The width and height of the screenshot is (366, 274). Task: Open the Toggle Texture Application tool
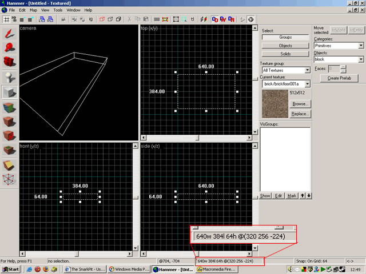tap(9, 107)
